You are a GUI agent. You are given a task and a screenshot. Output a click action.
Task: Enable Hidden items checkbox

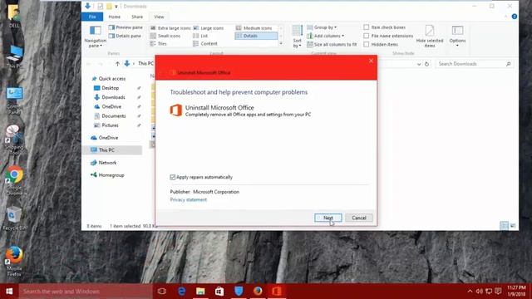[x=367, y=44]
